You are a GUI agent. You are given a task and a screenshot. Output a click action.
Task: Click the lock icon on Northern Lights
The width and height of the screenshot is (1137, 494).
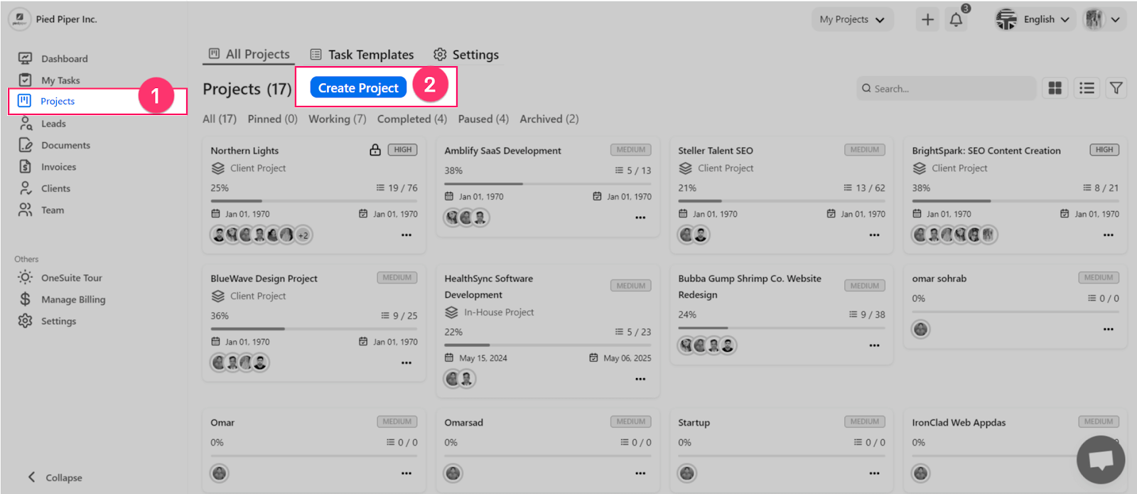click(x=375, y=150)
